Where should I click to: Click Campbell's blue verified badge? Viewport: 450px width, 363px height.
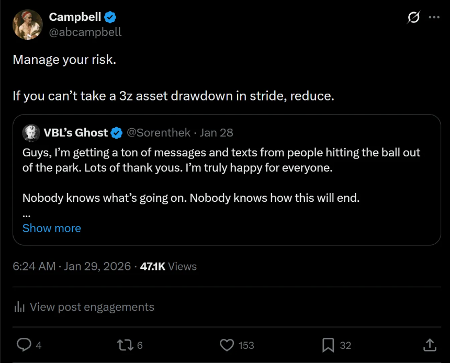tap(110, 17)
